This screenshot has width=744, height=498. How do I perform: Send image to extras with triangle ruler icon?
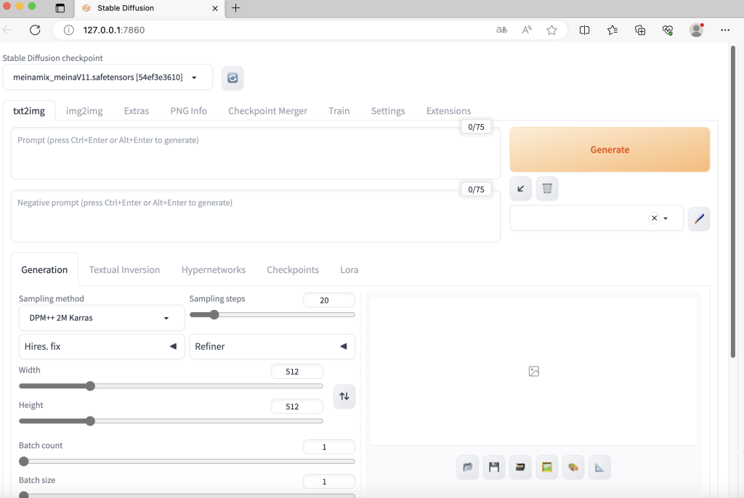click(x=599, y=467)
